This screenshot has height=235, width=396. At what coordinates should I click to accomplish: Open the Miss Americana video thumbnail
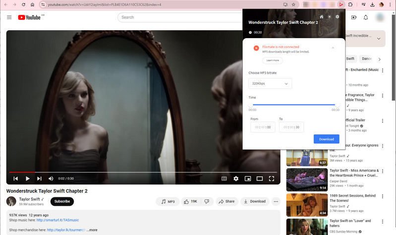tap(307, 180)
